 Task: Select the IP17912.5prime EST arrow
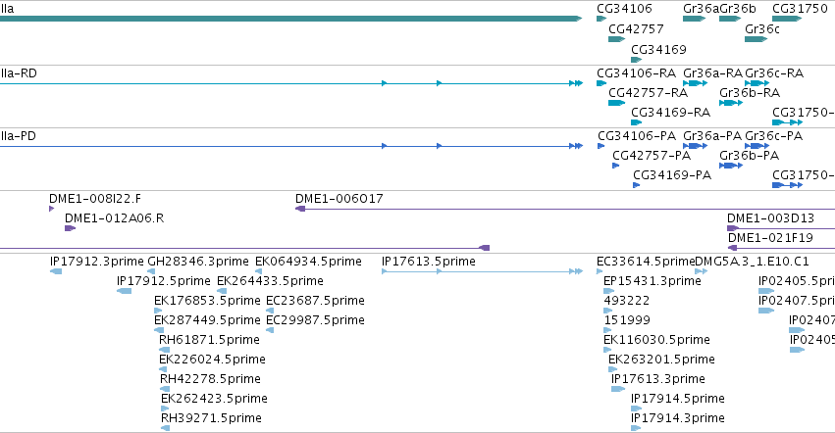(124, 291)
